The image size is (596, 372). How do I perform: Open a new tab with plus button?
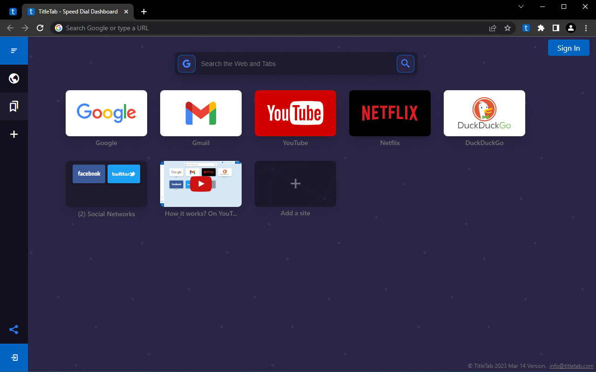pos(144,12)
